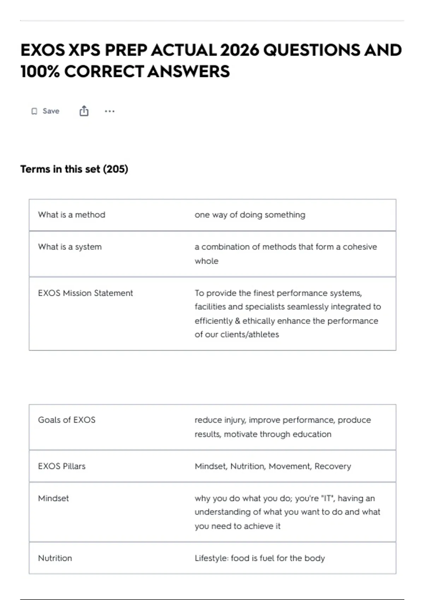Select the 'EXOS Mission Statement' term

pyautogui.click(x=86, y=293)
